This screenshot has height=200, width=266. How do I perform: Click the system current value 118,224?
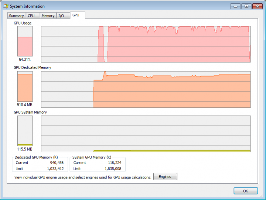(115, 163)
